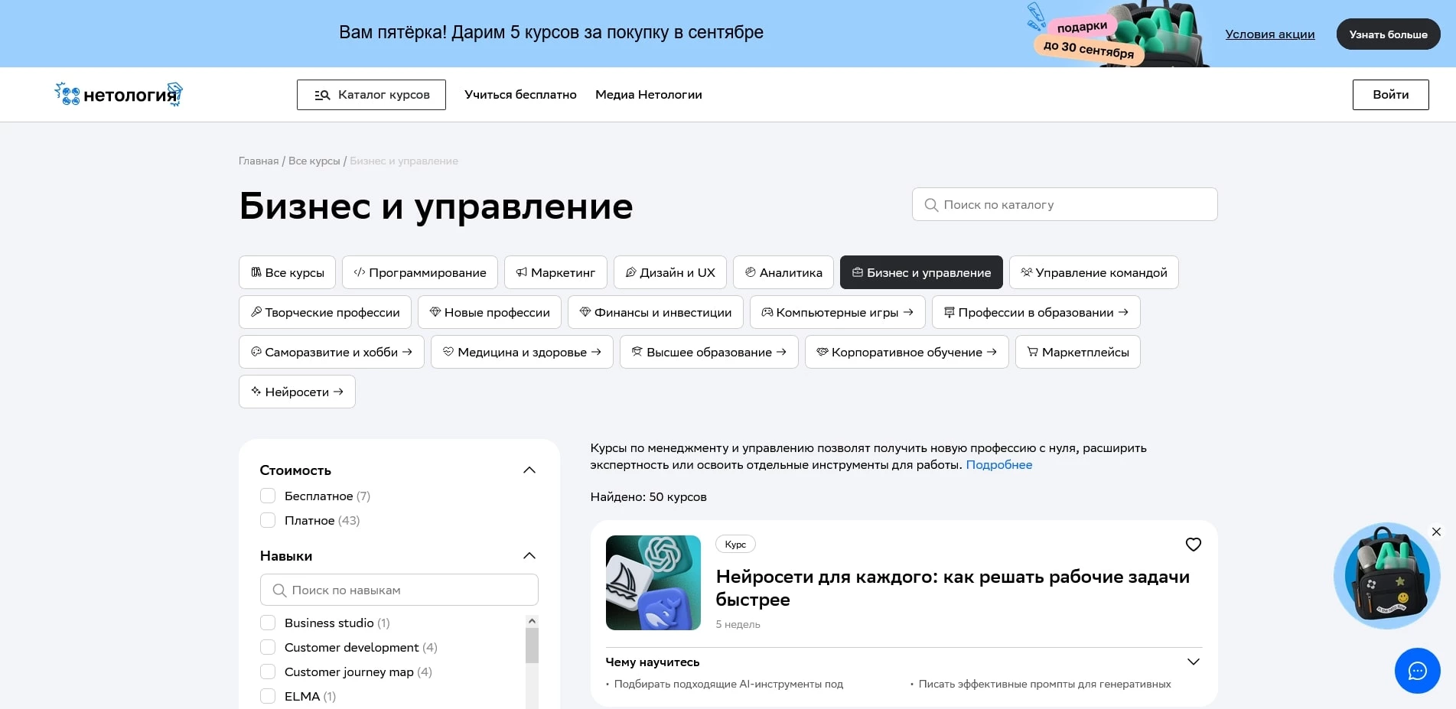
Task: Collapse the Навыки filter section
Action: coord(529,555)
